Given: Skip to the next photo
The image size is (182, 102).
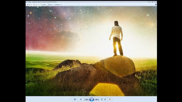Looking at the screenshot, I should coord(97,99).
